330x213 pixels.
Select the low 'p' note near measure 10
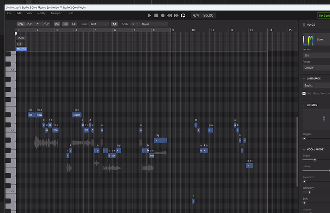coord(193,201)
